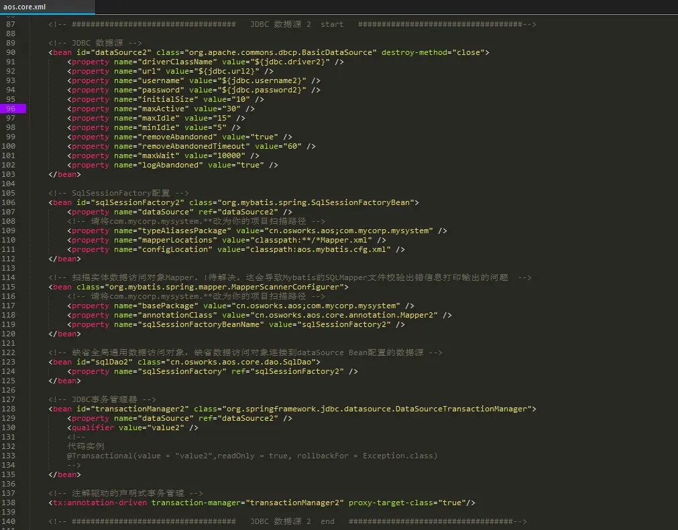Viewport: 678px width, 530px height.
Task: Click the "maxIdle" property name
Action: pos(159,119)
